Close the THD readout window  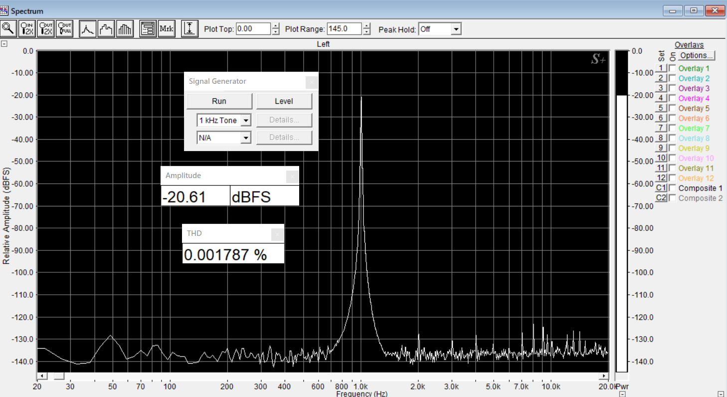(277, 234)
